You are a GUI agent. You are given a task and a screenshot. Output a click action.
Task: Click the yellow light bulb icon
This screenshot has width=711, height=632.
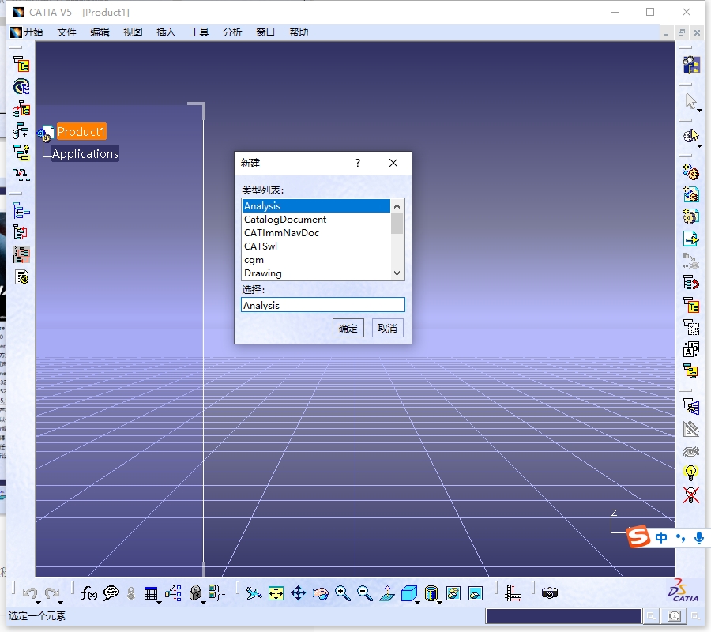(x=690, y=473)
